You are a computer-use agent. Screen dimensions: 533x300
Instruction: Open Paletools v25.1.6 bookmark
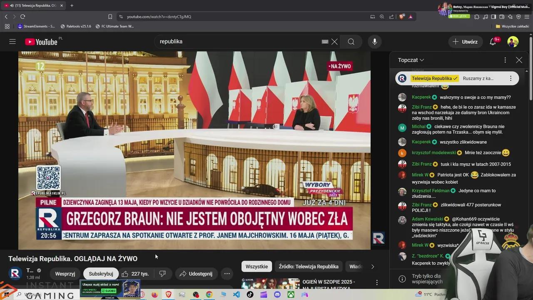(76, 26)
